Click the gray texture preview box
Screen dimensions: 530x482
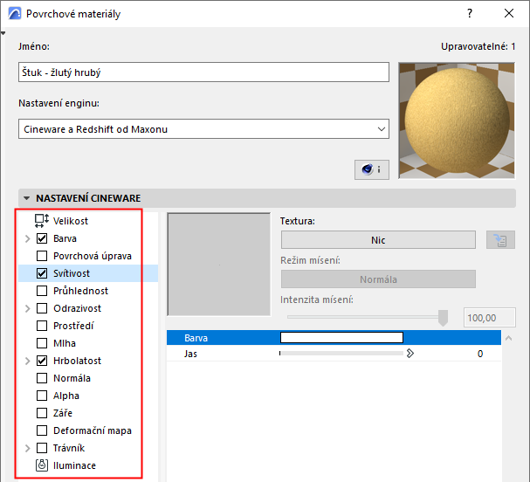coord(219,265)
